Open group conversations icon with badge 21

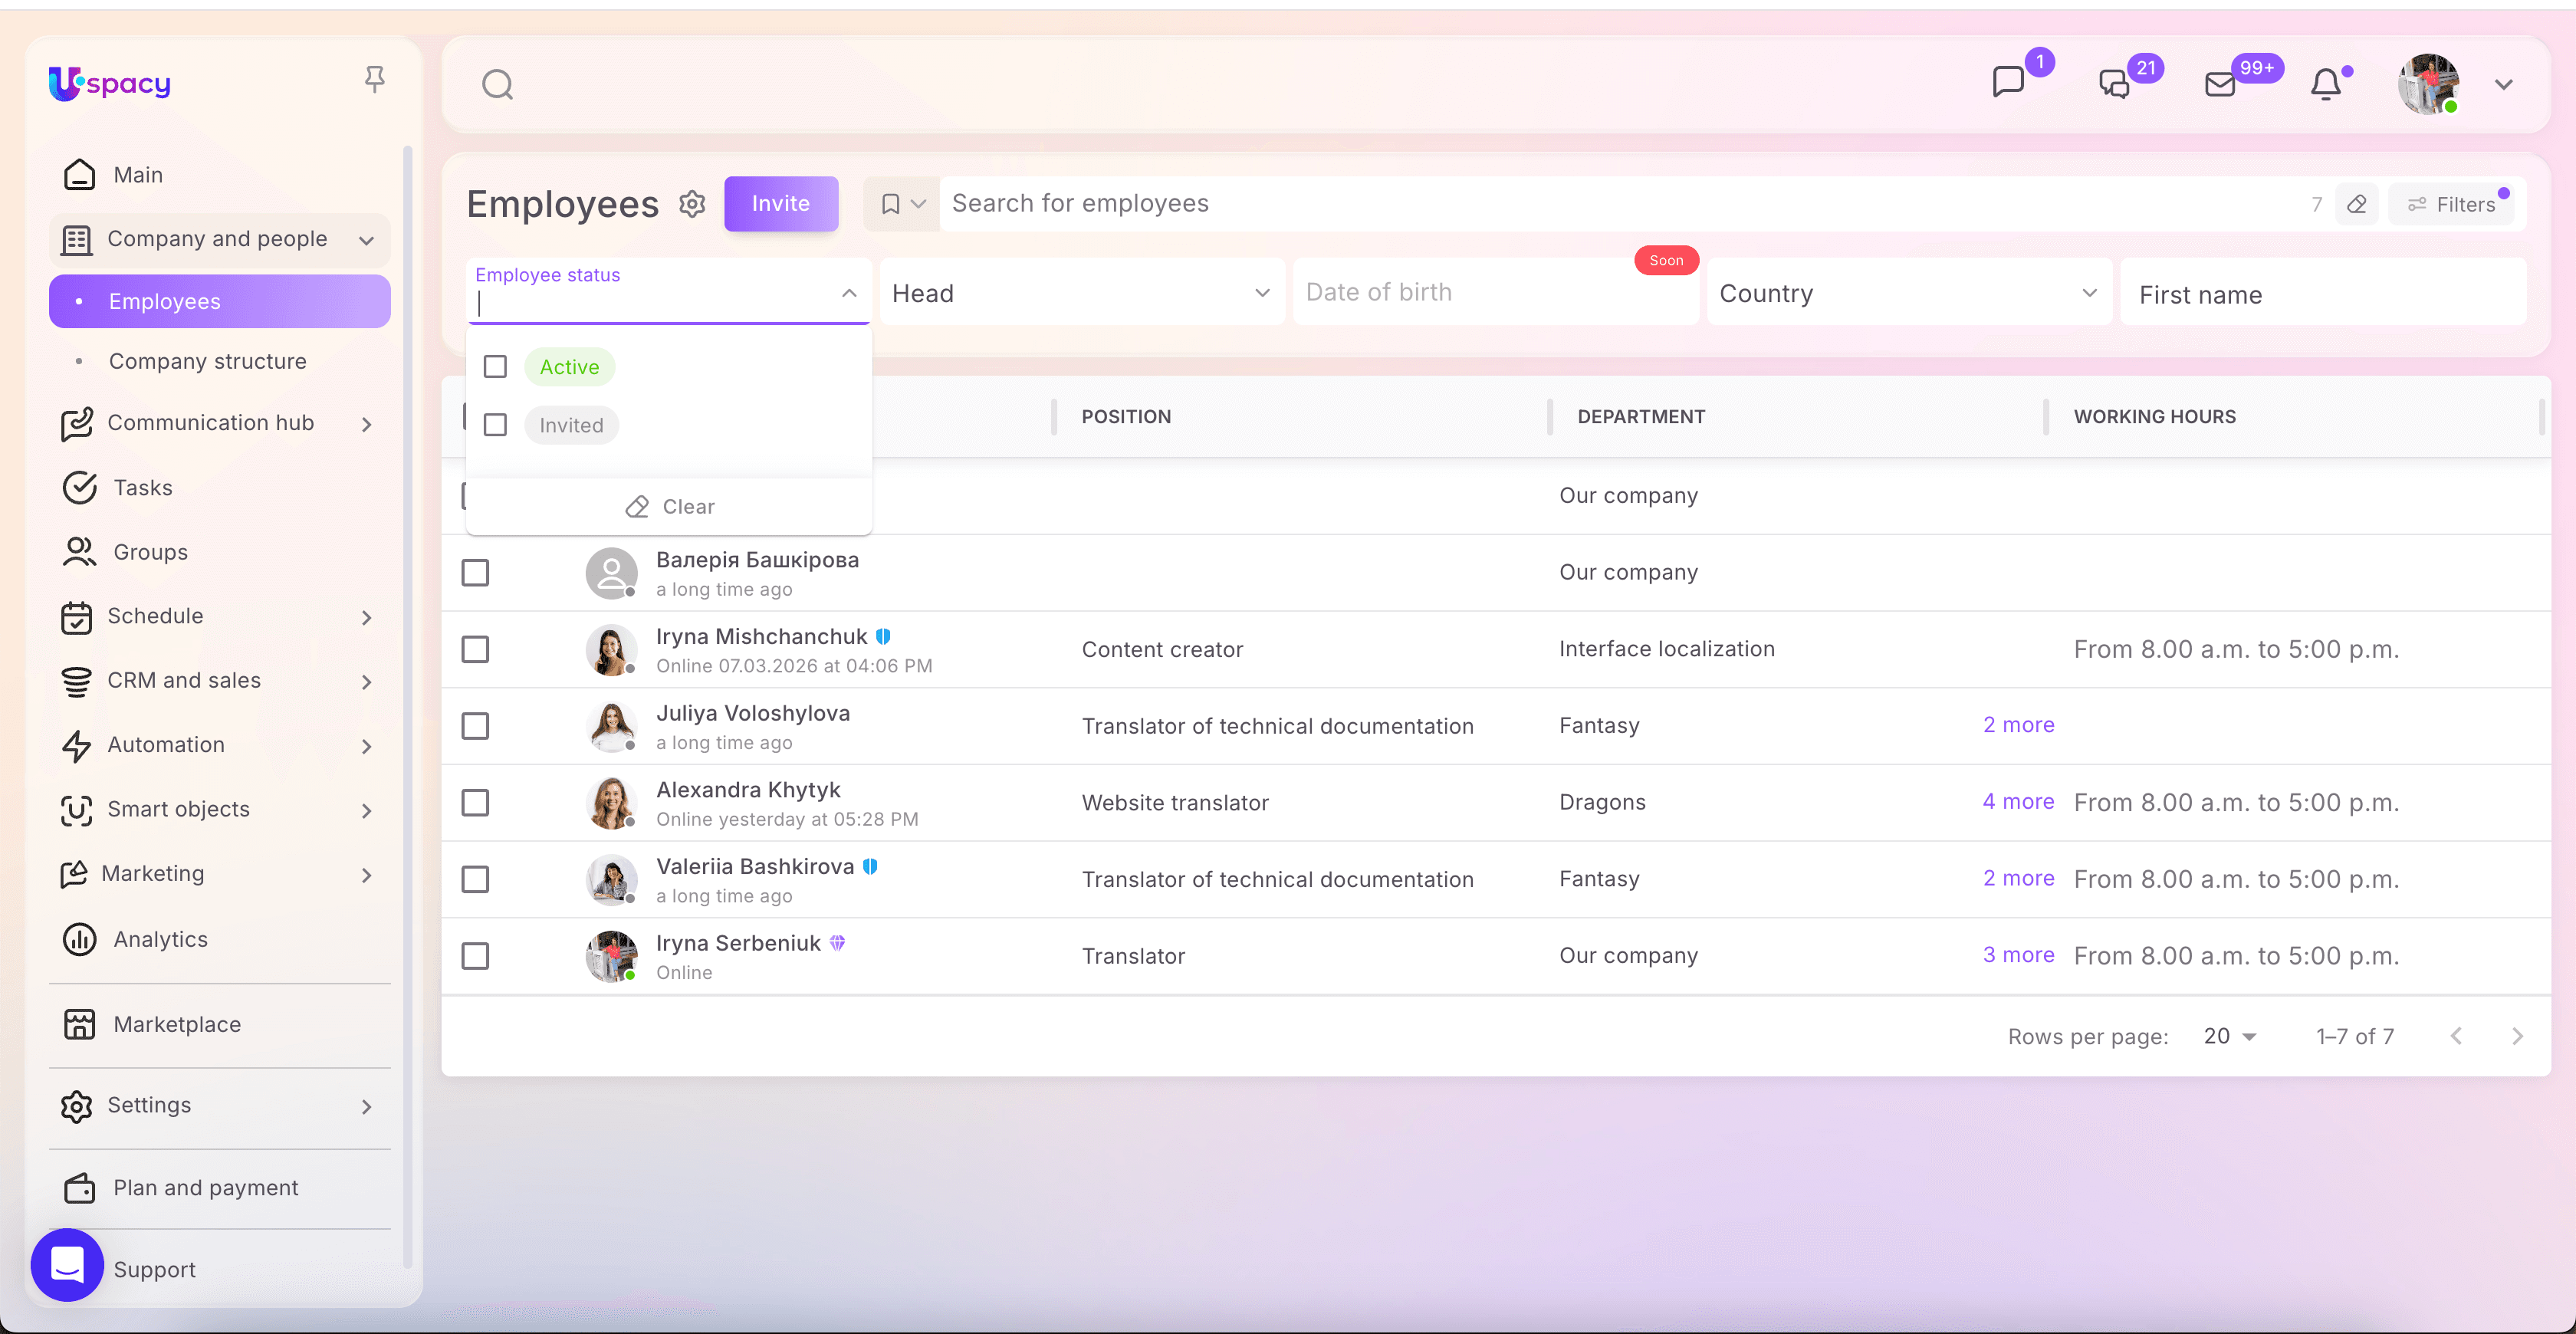(x=2114, y=84)
